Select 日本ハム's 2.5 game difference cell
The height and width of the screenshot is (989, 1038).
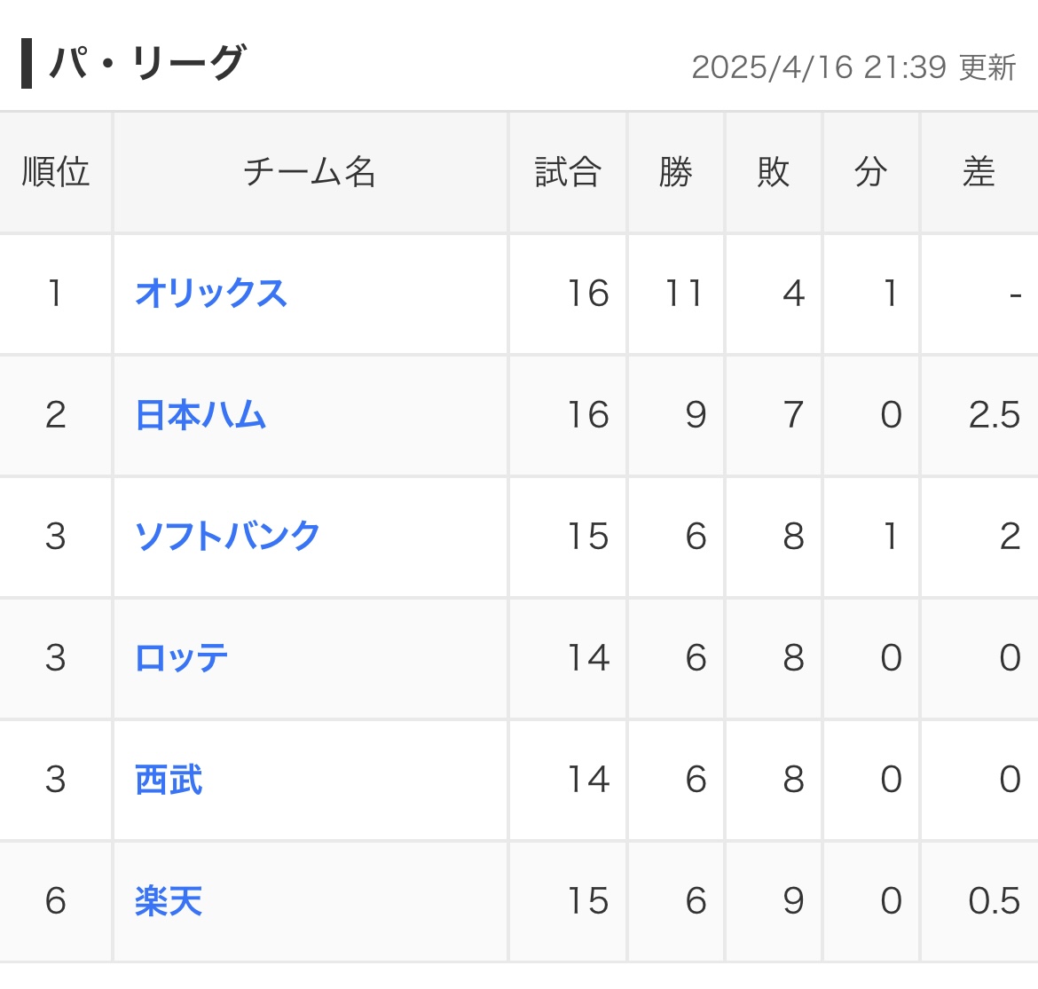994,415
